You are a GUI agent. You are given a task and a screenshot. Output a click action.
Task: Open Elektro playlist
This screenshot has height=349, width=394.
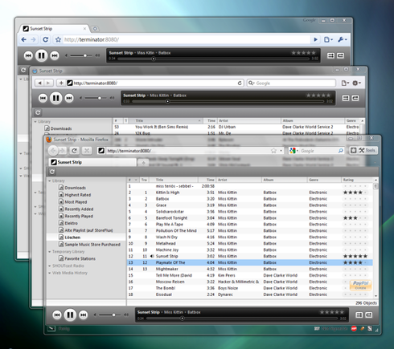(x=68, y=223)
